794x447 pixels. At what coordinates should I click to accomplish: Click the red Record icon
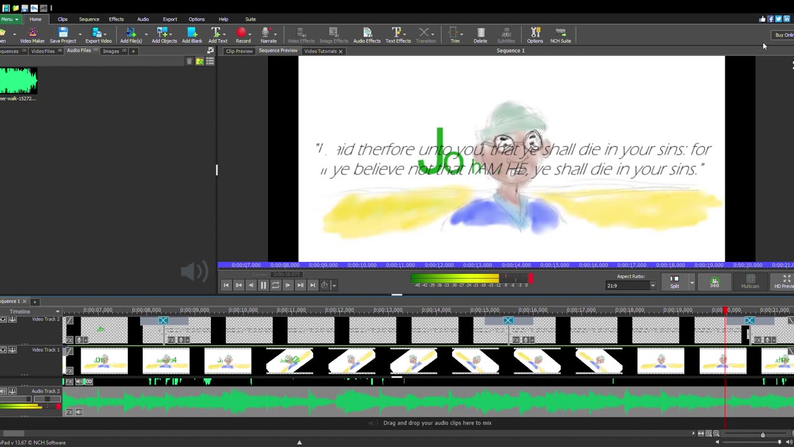[242, 32]
